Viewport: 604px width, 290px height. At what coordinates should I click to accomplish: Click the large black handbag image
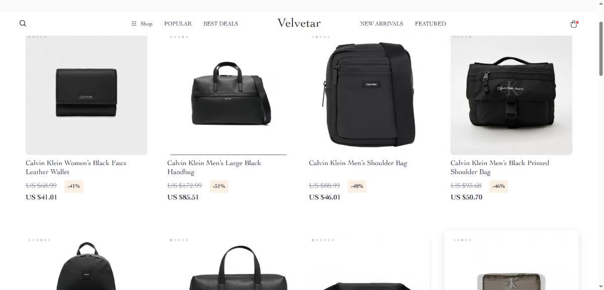(x=228, y=95)
